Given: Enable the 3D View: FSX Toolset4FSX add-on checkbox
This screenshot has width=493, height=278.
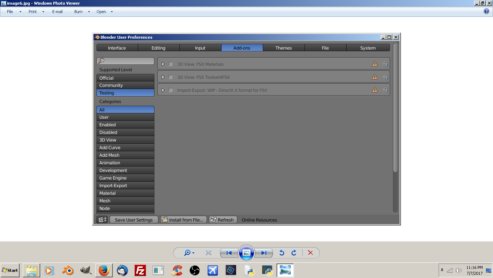Looking at the screenshot, I should click(170, 77).
